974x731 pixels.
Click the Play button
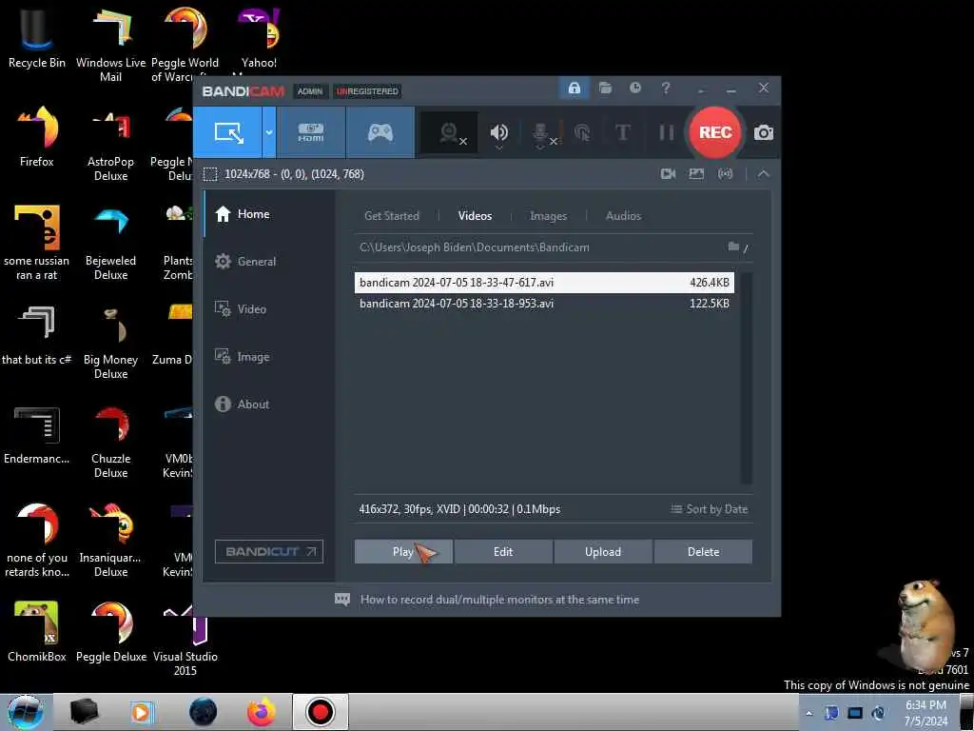coord(403,552)
